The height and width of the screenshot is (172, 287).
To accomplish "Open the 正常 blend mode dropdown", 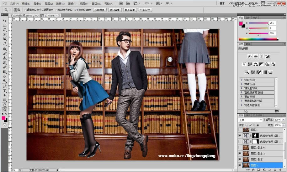I will (x=250, y=120).
